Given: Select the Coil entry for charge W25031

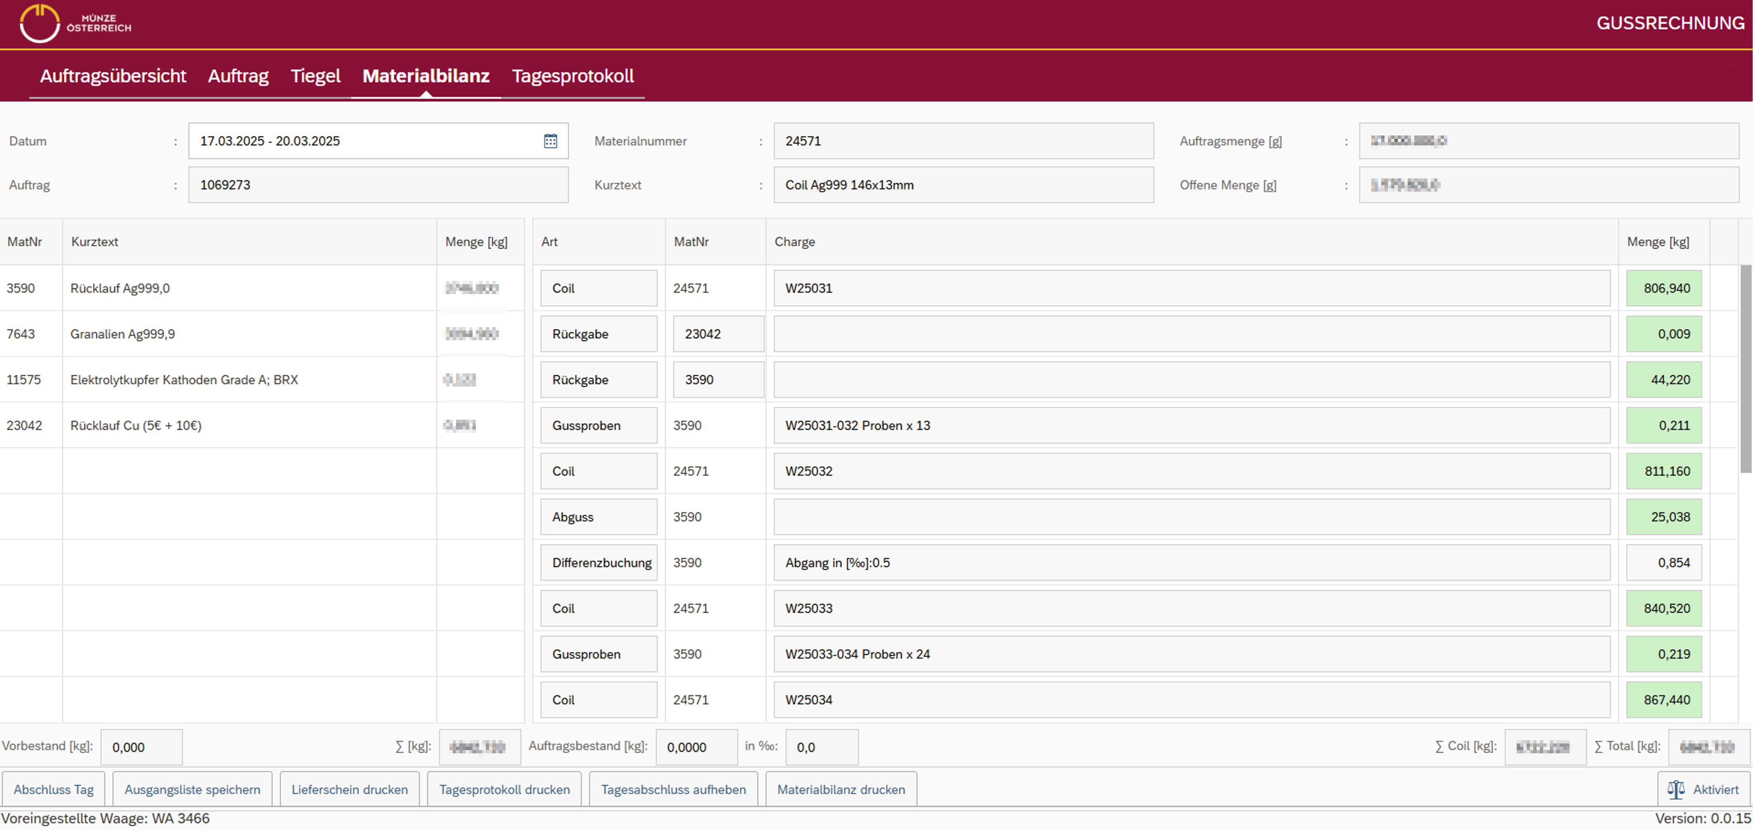Looking at the screenshot, I should pyautogui.click(x=598, y=288).
